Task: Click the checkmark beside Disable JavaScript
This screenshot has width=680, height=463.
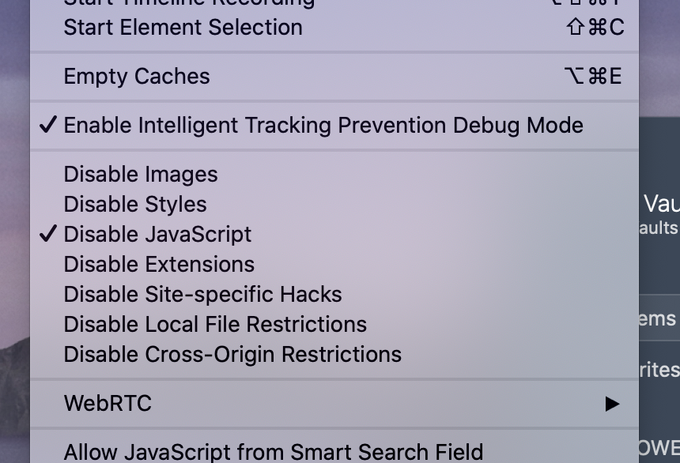Action: 47,234
